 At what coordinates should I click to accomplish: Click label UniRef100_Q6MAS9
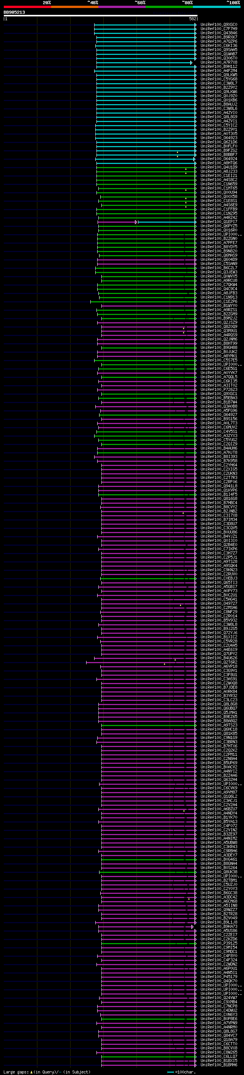(219, 255)
